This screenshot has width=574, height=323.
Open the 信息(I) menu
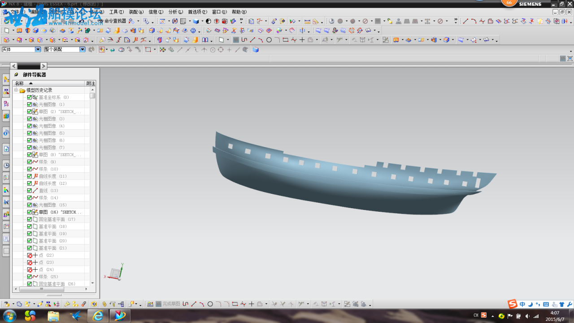(156, 12)
